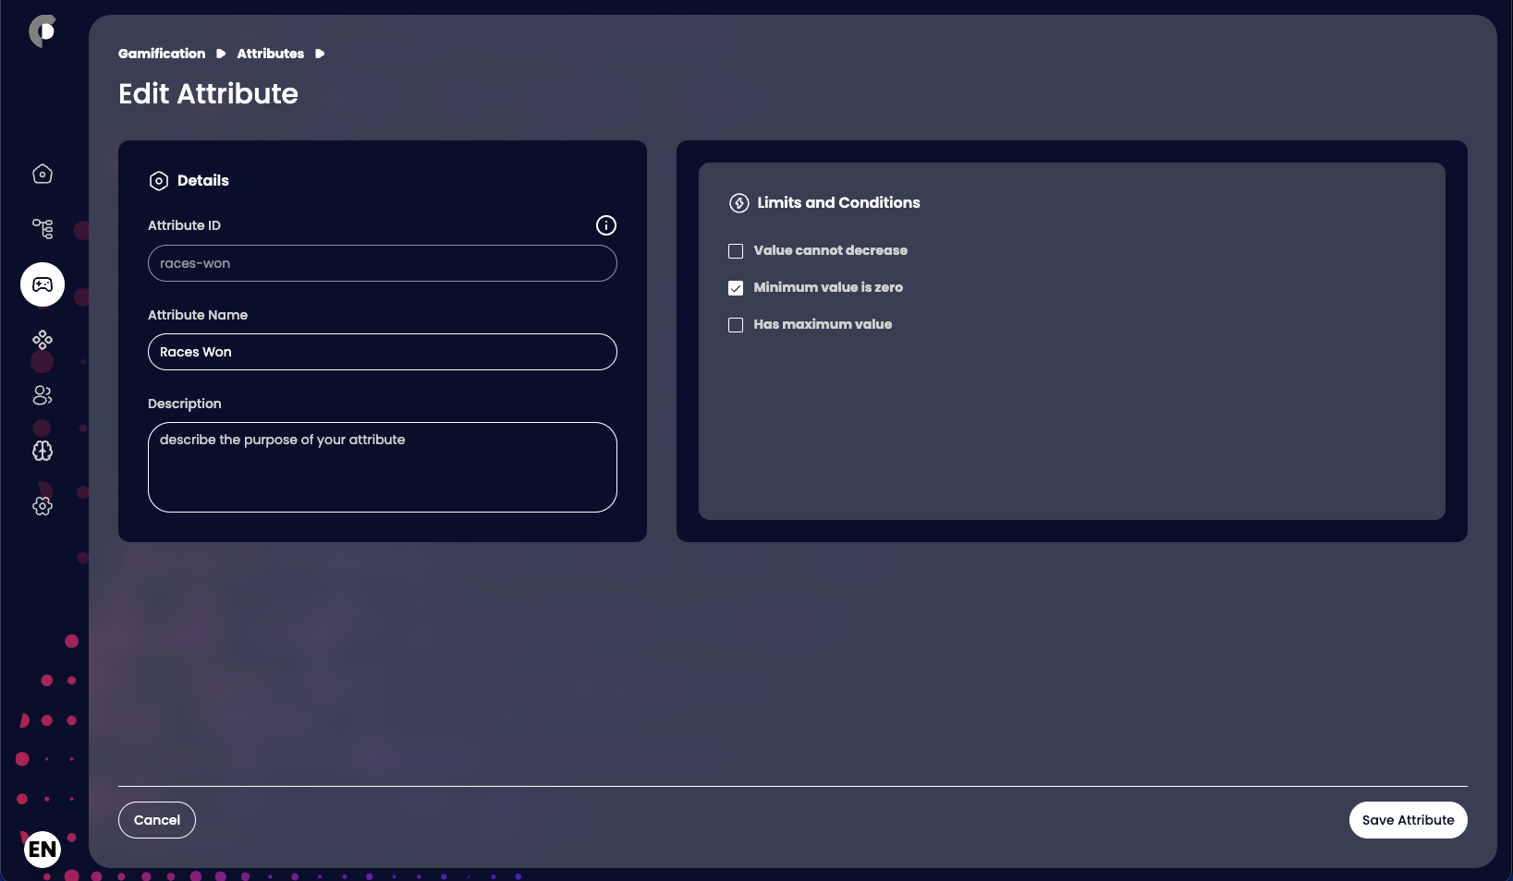Navigate to Attributes breadcrumb
Image resolution: width=1513 pixels, height=881 pixels.
(x=270, y=54)
